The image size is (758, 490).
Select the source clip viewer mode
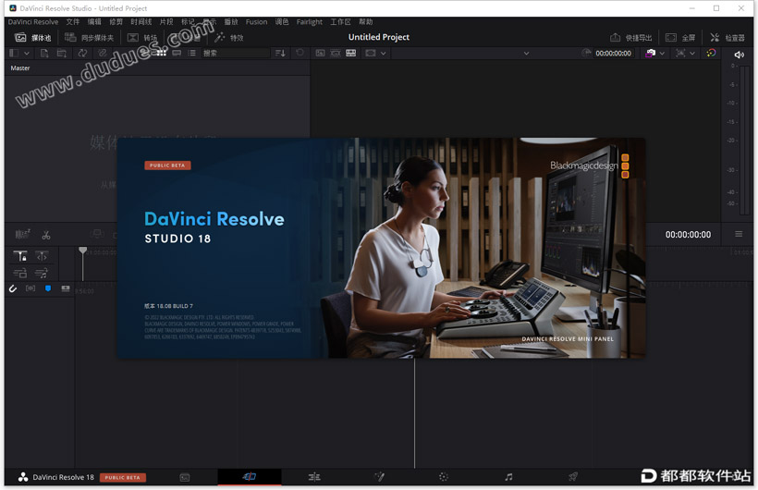[x=320, y=54]
